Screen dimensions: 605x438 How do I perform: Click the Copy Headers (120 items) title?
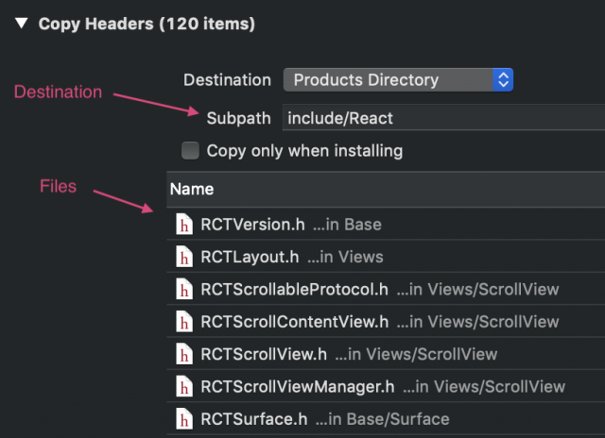pyautogui.click(x=147, y=24)
